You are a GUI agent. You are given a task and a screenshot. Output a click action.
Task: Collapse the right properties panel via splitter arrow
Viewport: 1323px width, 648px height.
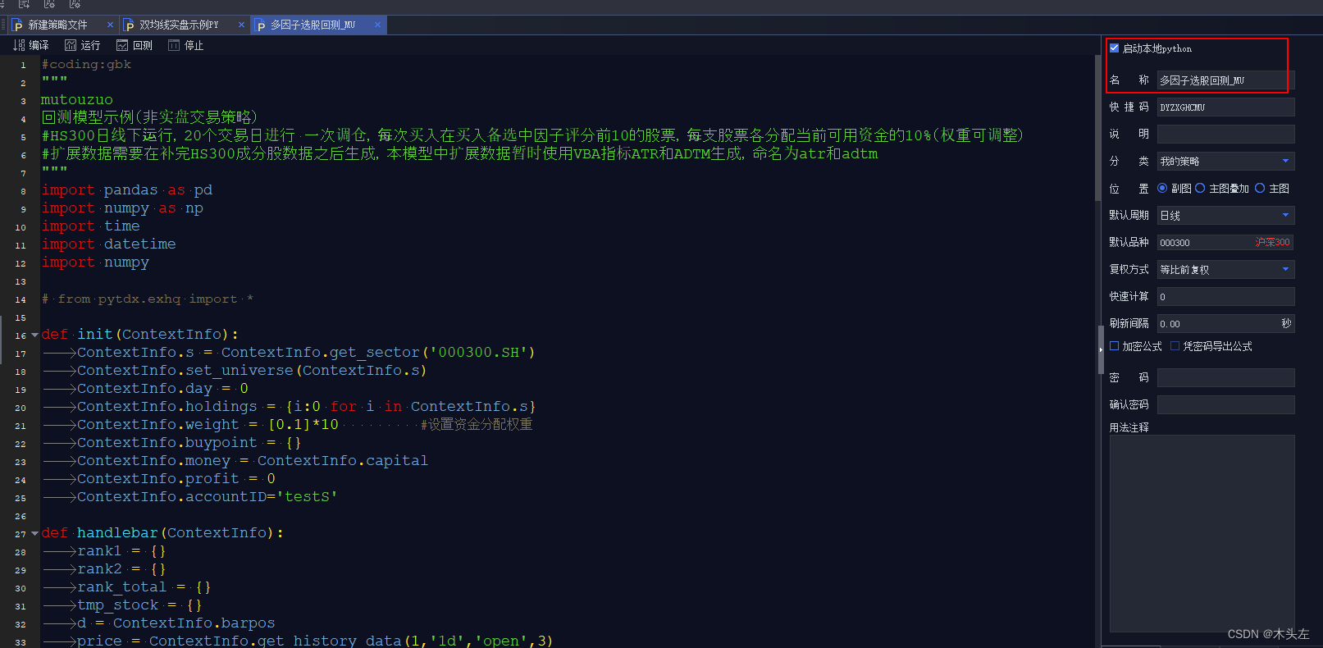coord(1101,349)
